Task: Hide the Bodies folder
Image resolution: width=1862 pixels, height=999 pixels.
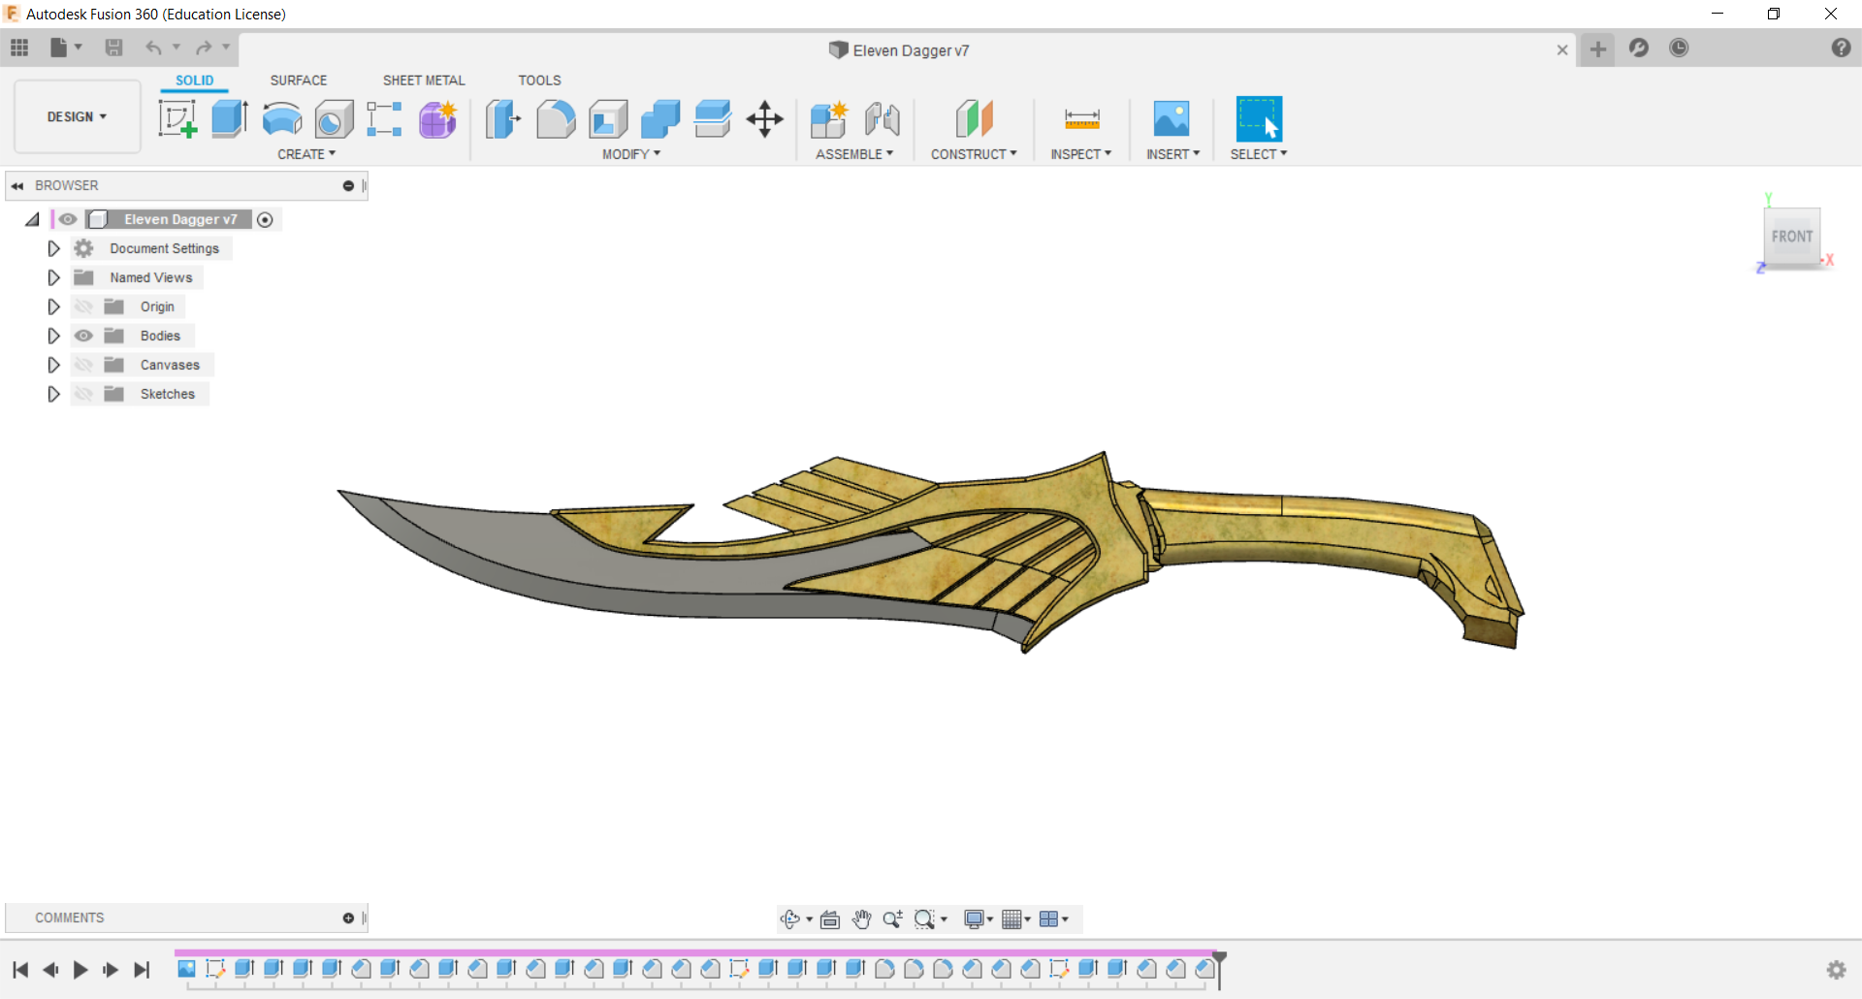Action: point(84,336)
